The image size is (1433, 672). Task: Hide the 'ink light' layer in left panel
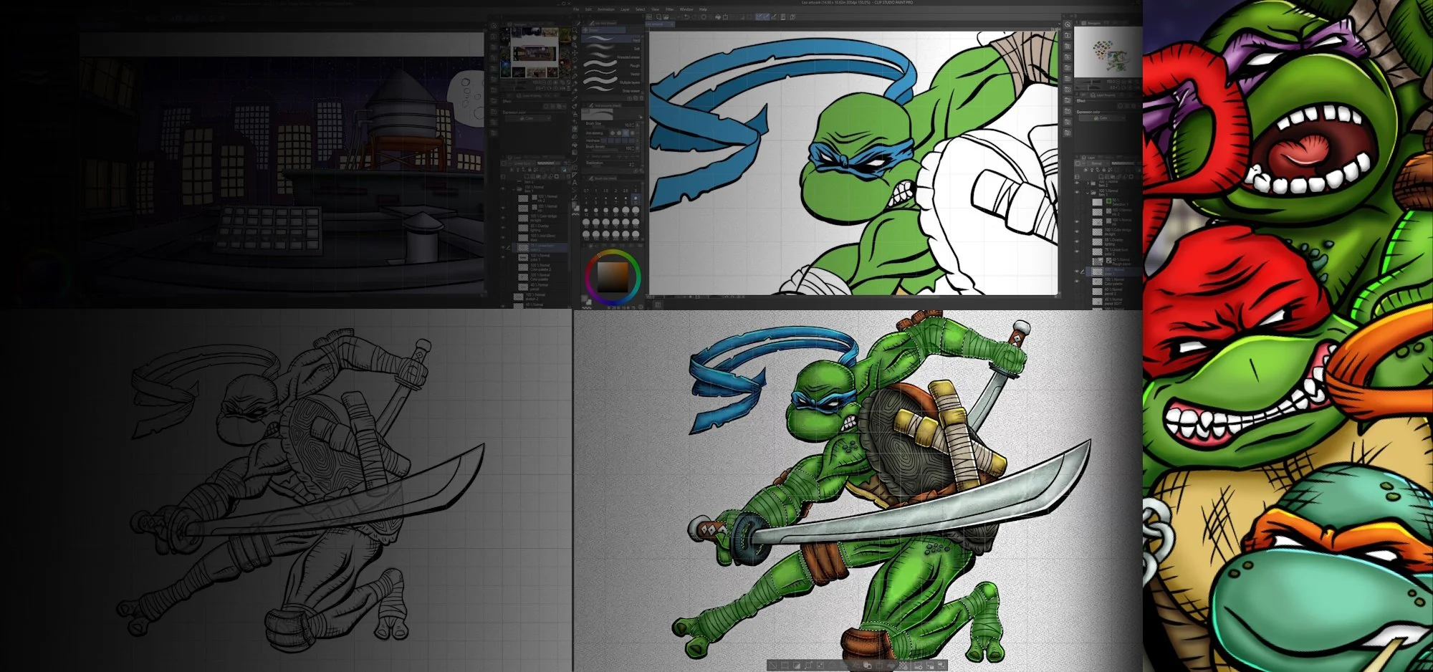[503, 218]
